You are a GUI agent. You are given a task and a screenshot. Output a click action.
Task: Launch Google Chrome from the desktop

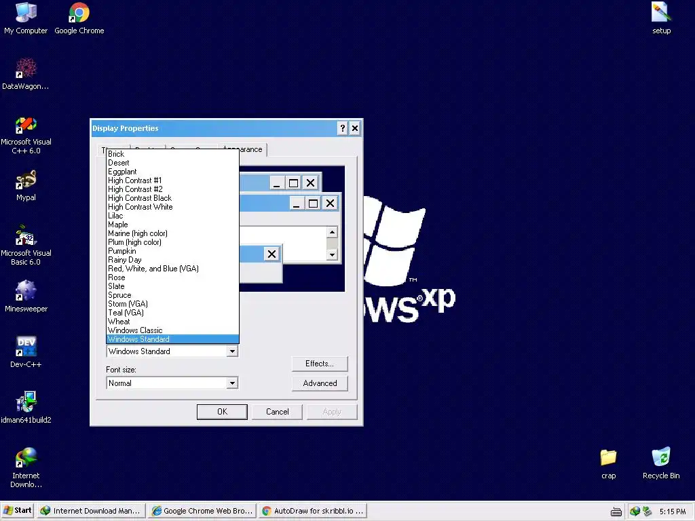(79, 18)
